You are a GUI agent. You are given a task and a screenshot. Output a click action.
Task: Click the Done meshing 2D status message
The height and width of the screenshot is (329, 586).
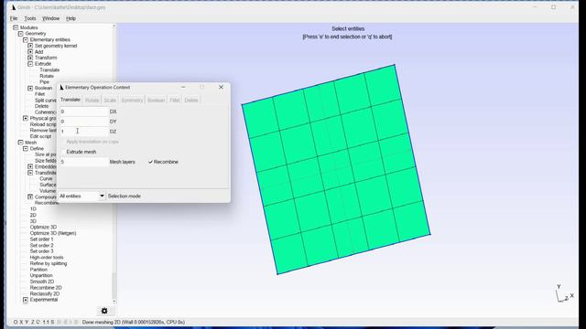click(x=134, y=322)
